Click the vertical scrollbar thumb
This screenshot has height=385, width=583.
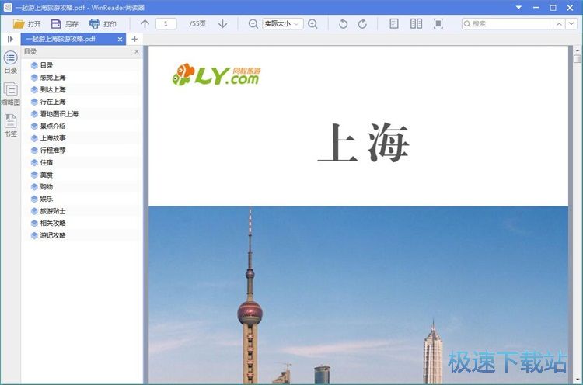coord(578,59)
